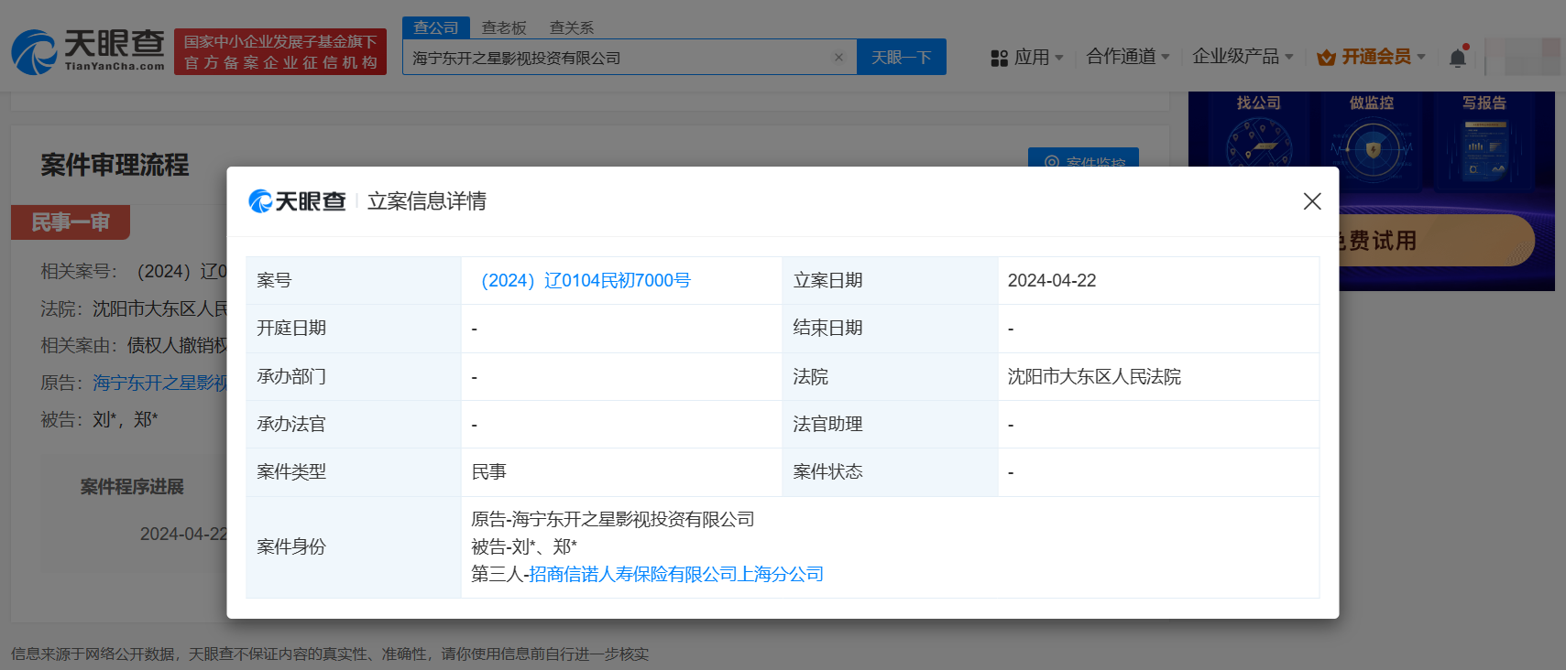
Task: Click the 天眼查 logo in dialog header
Action: tap(297, 201)
